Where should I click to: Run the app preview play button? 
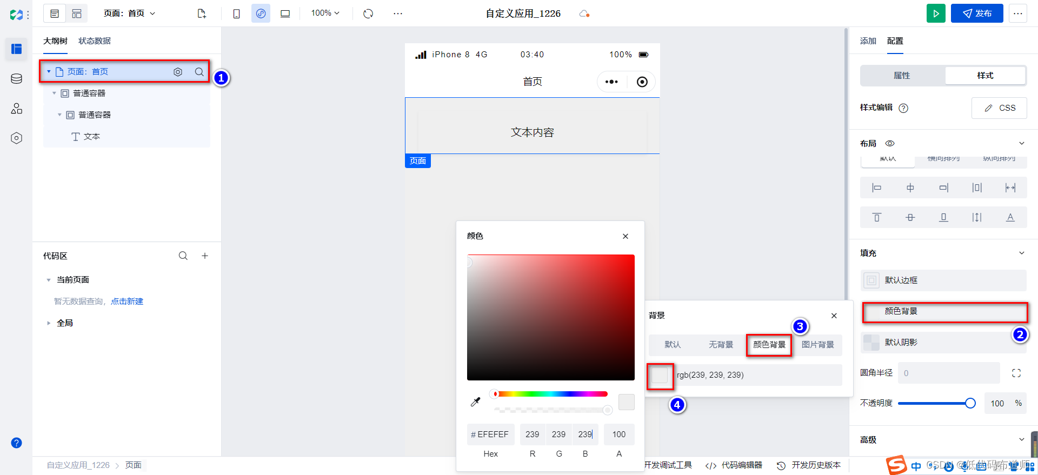pyautogui.click(x=936, y=14)
